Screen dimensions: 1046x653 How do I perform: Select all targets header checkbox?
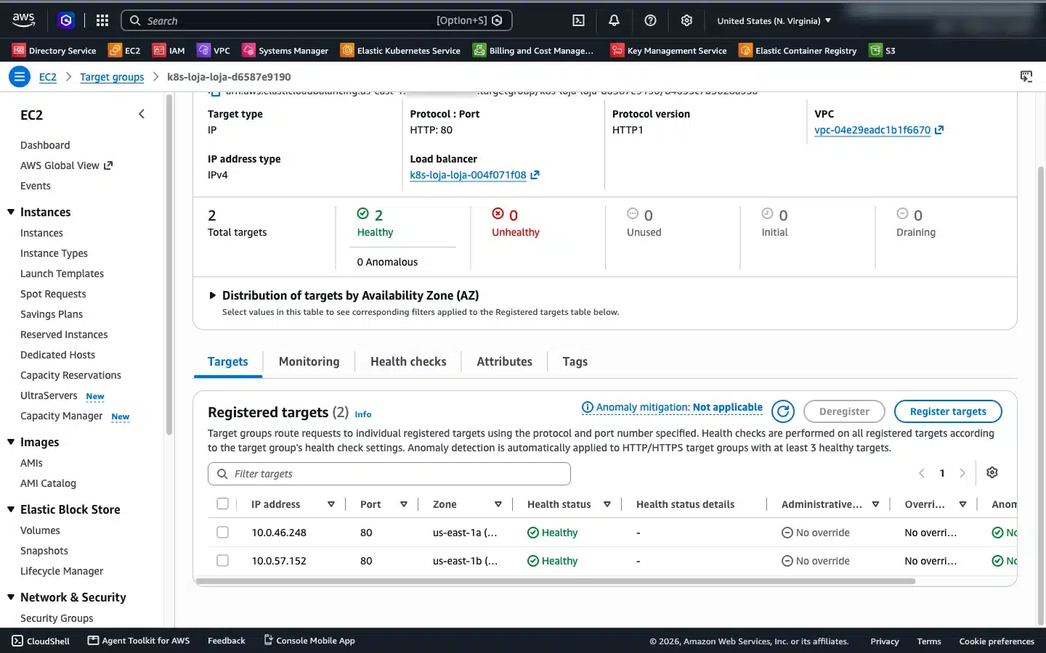223,504
